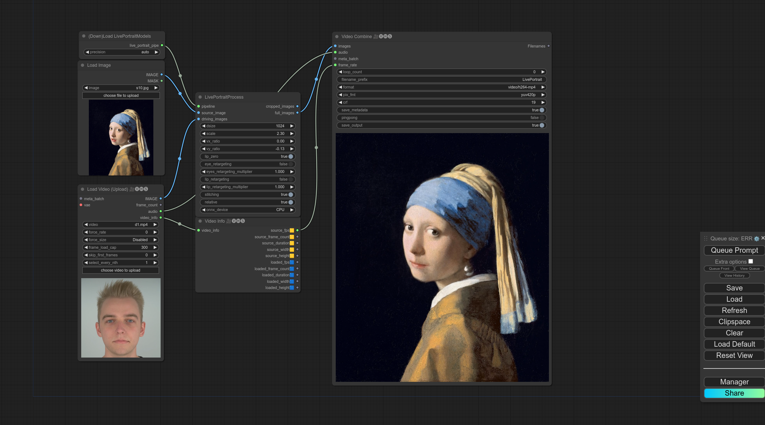Adjust the vy_ratio value field
765x425 pixels.
(x=248, y=149)
